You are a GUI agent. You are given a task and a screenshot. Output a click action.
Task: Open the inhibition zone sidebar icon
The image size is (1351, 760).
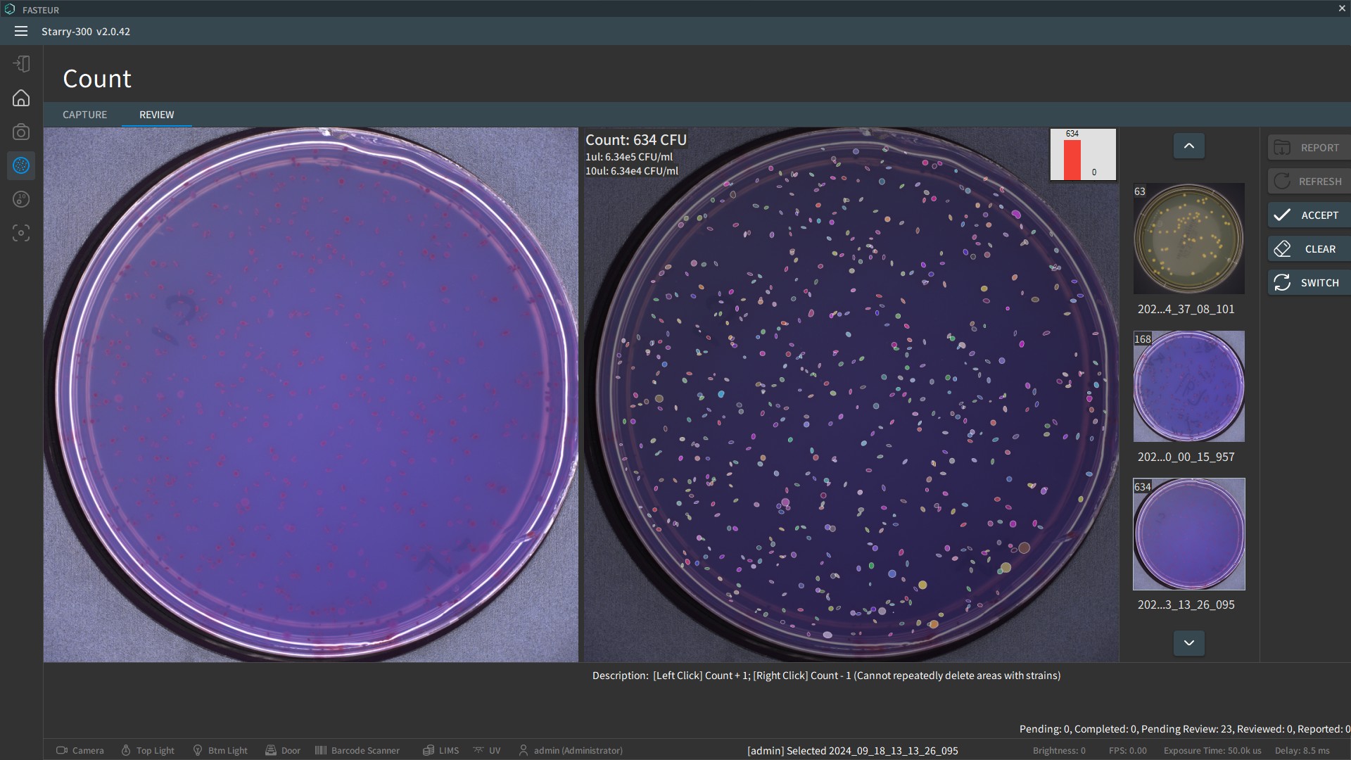(21, 199)
